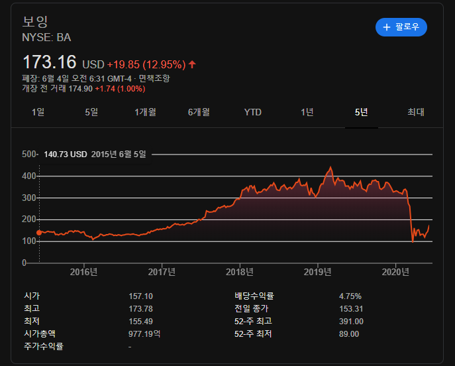Click the 전일 종가 value 153.31

(351, 309)
